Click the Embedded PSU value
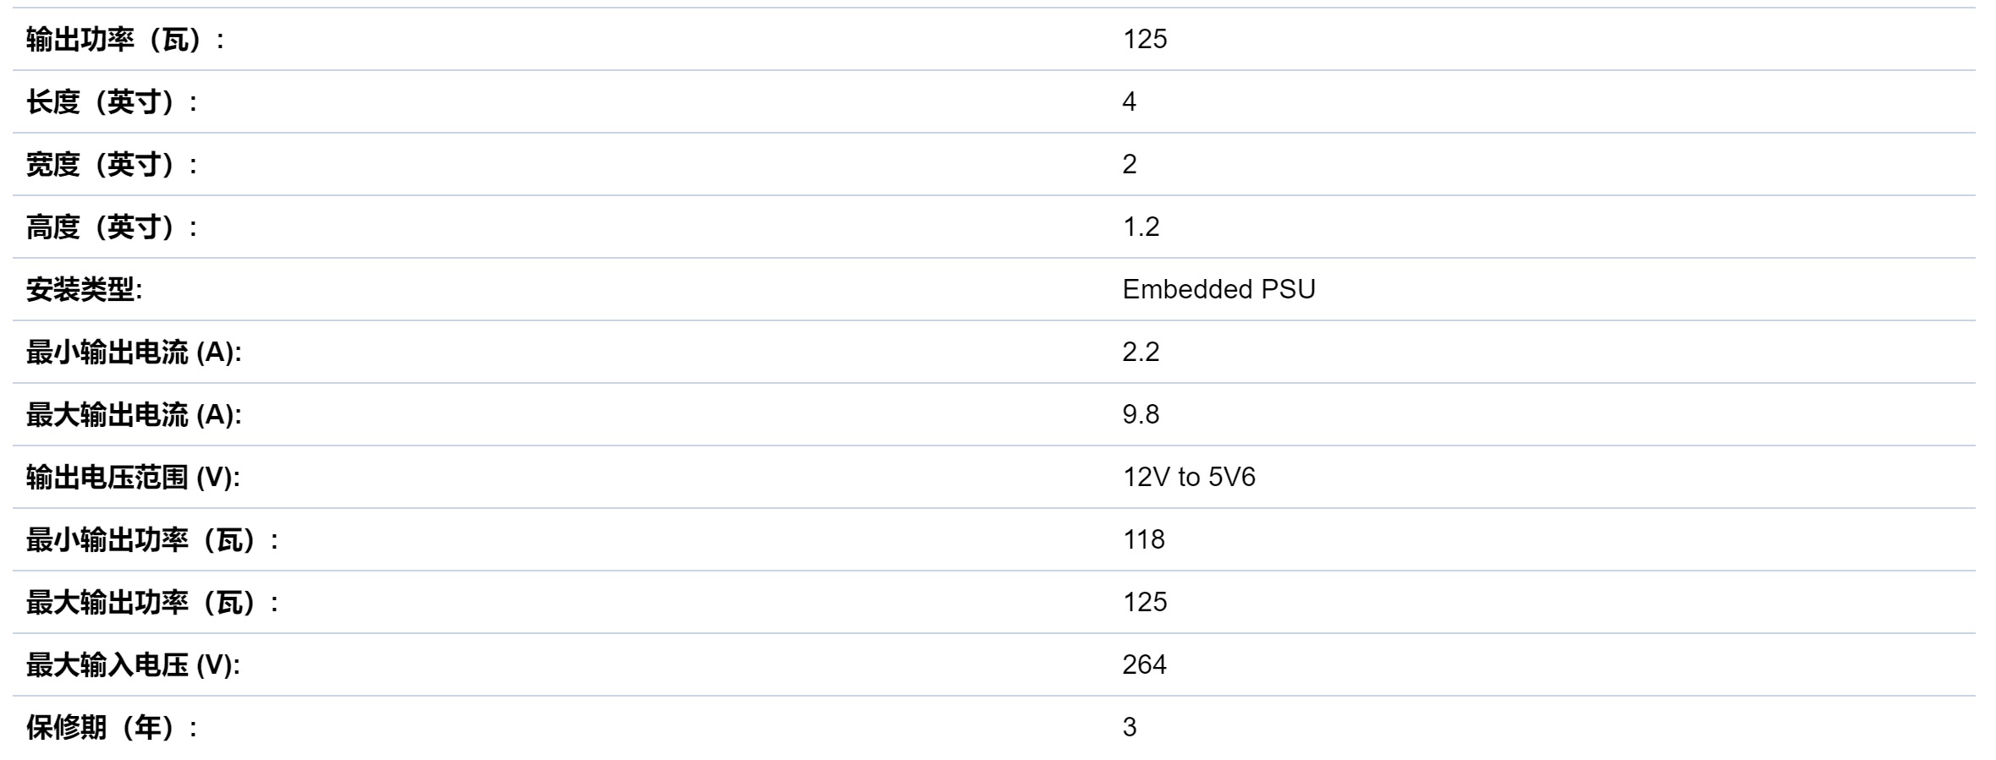Viewport: 1996px width, 760px height. click(x=1218, y=289)
